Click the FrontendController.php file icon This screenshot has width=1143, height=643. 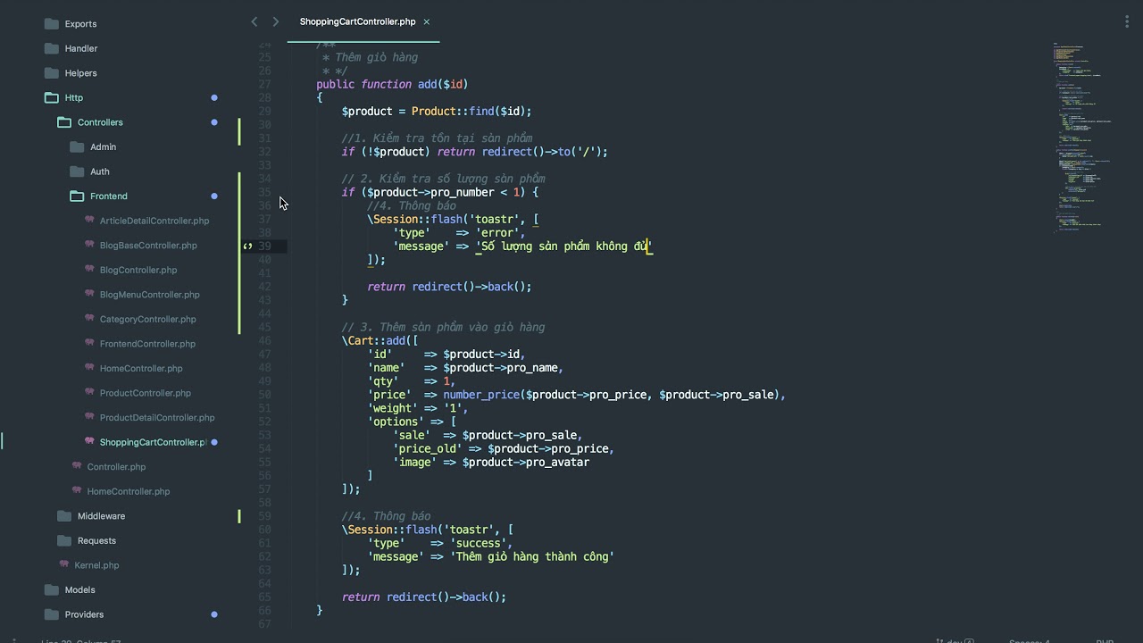(89, 343)
